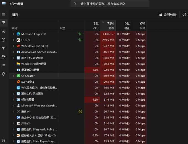Image resolution: width=188 pixels, height=144 pixels.
Task: Click the 0.4% CPU value for 搜狗输入法
Action: [x=95, y=135]
